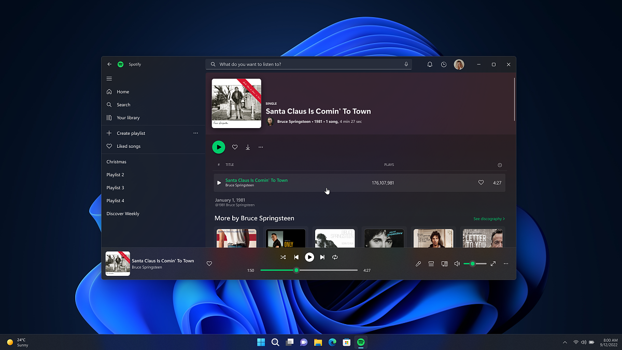This screenshot has height=350, width=622.
Task: Open Task View from the taskbar
Action: [290, 342]
